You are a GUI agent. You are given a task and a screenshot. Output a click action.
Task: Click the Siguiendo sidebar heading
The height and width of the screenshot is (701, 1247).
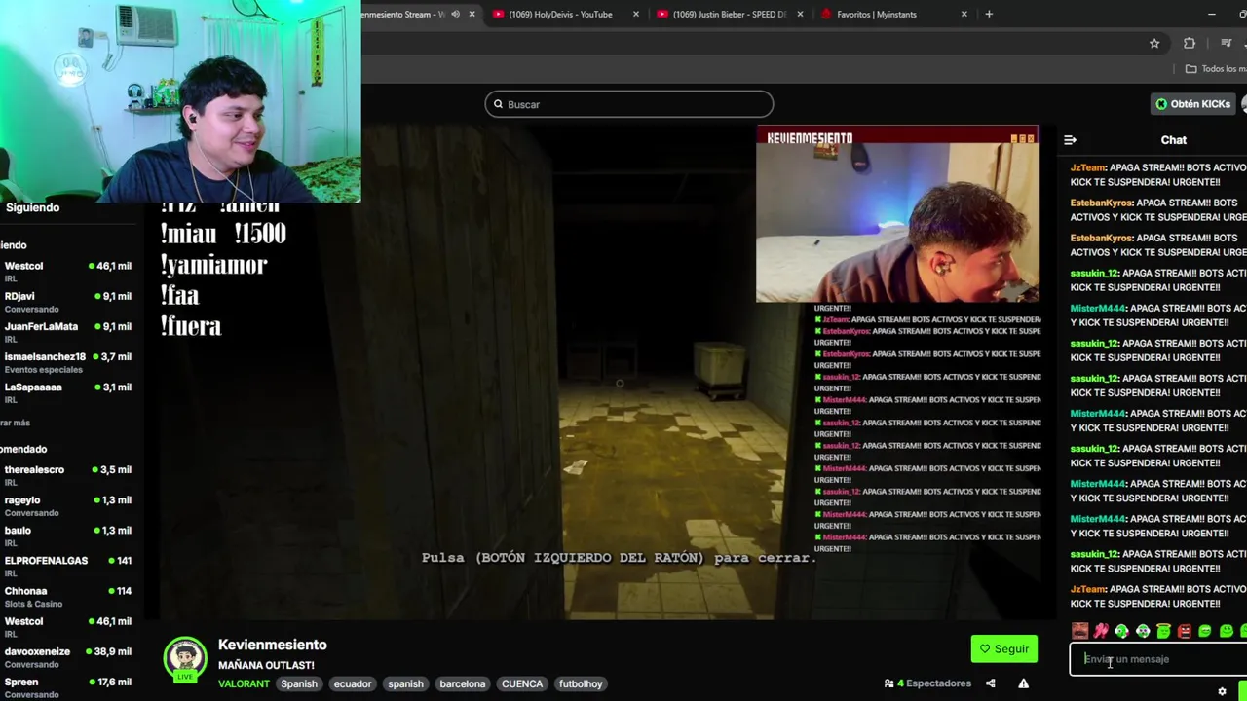click(32, 207)
